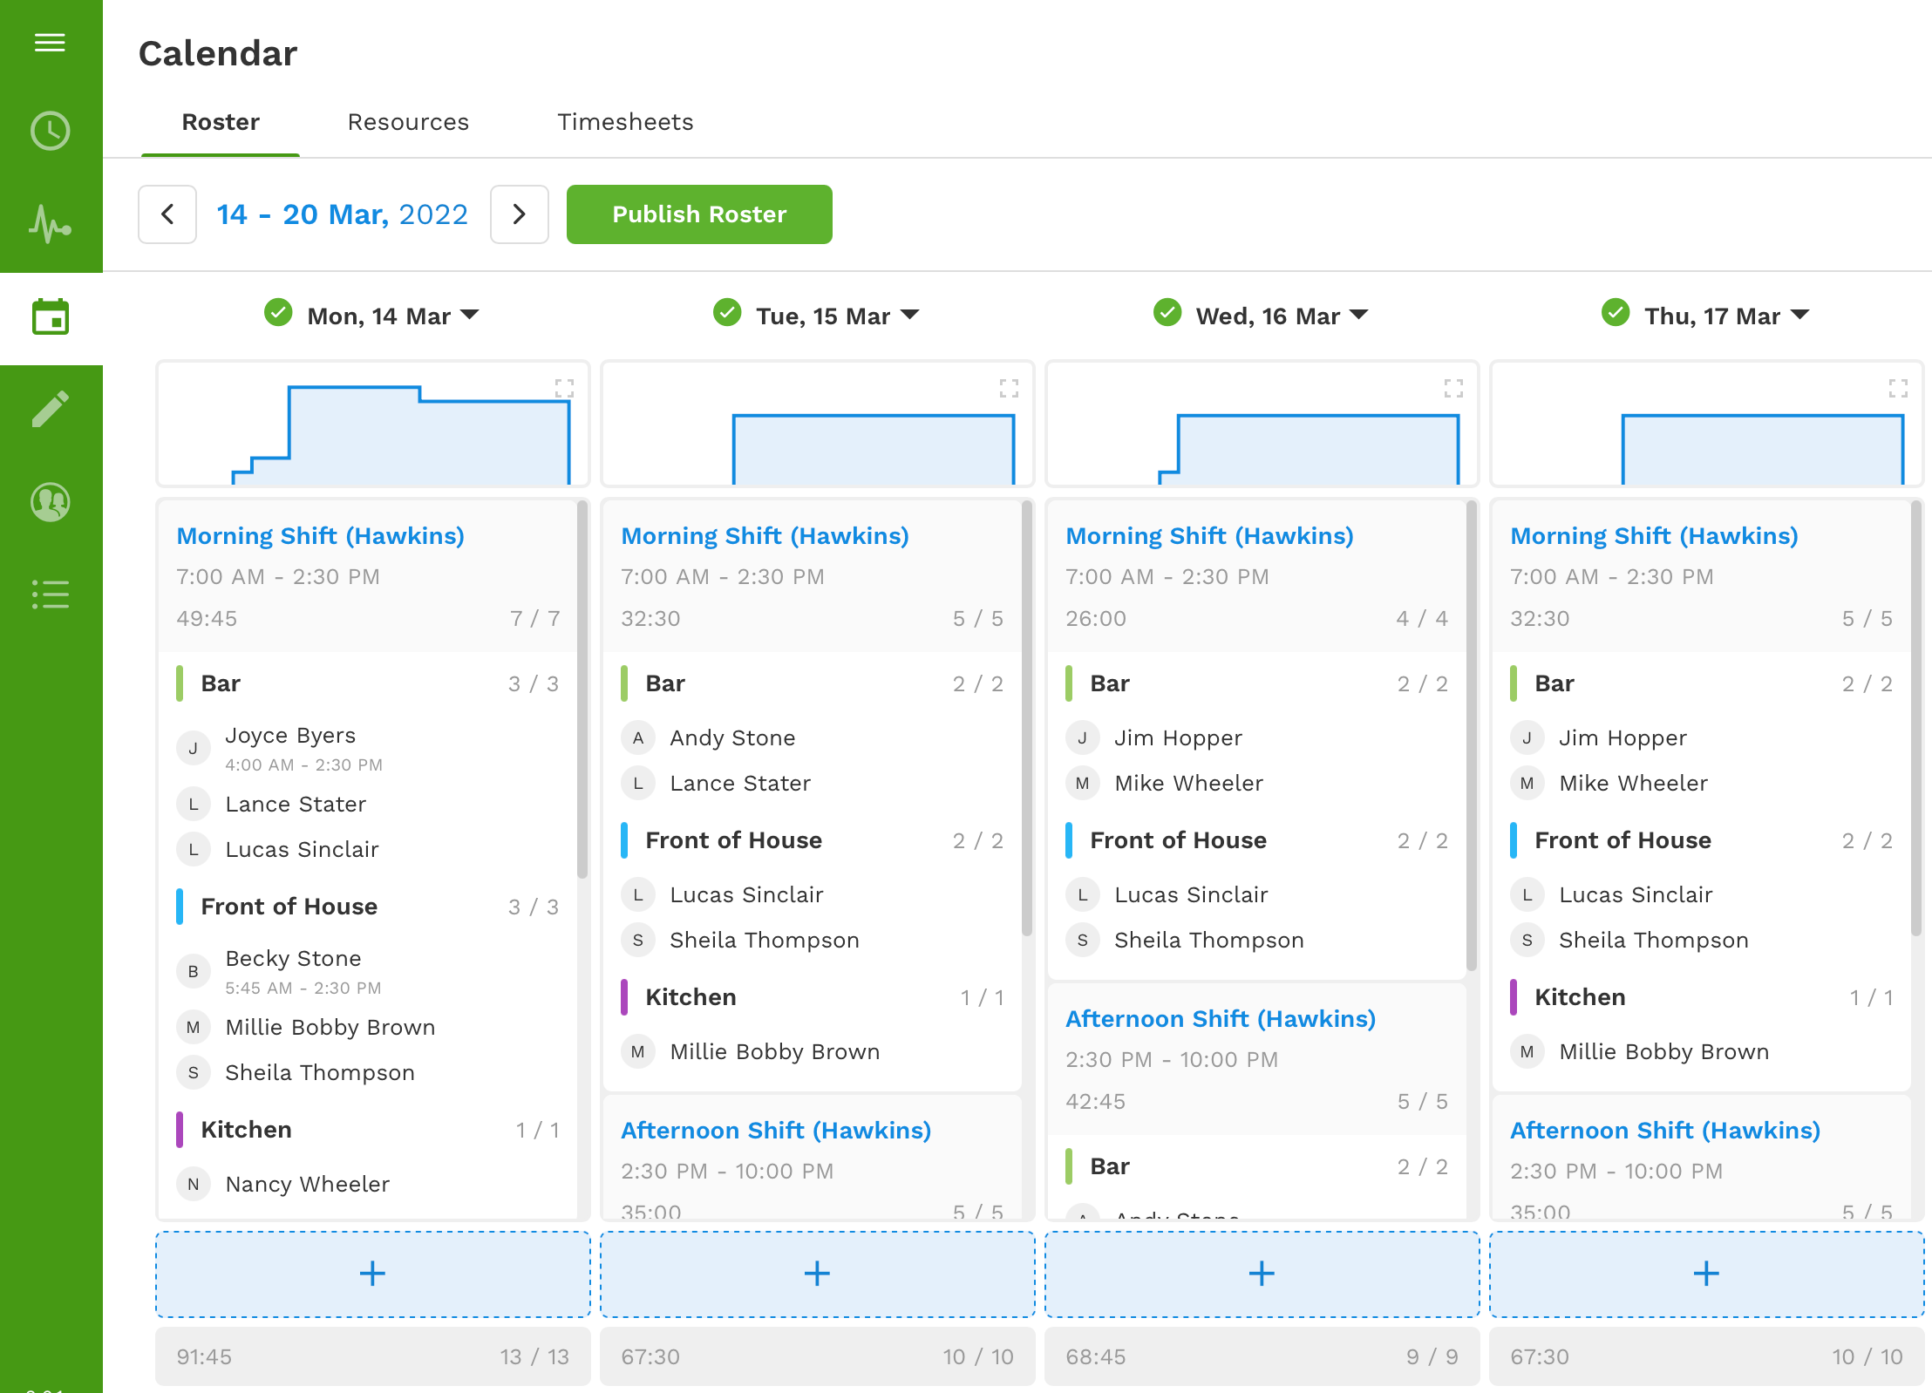Expand Thursday's staffing chart fullscreen icon

pyautogui.click(x=1898, y=388)
